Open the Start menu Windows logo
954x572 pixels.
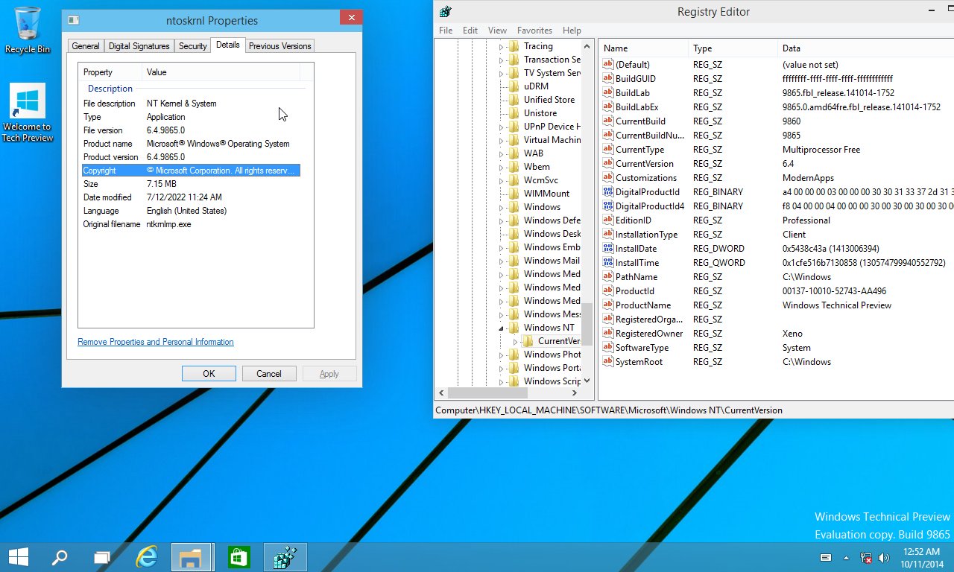19,557
